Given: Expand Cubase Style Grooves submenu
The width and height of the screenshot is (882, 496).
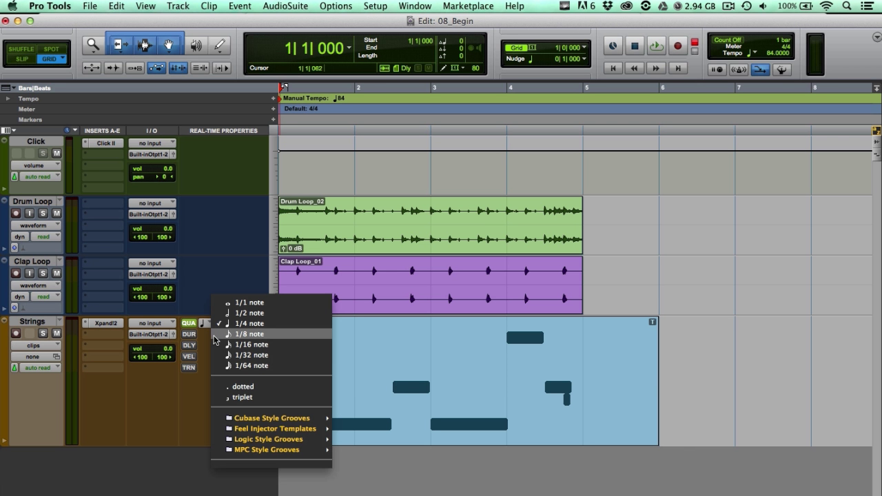Looking at the screenshot, I should click(x=272, y=418).
